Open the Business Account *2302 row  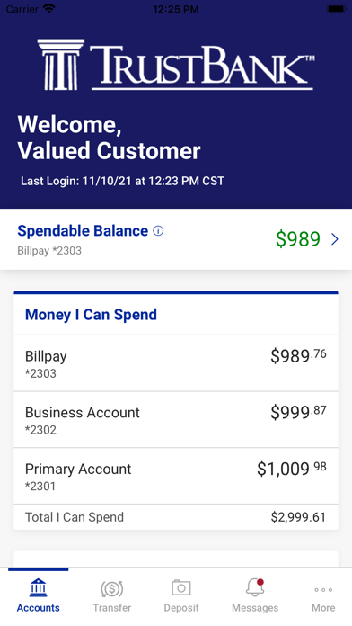tap(176, 420)
